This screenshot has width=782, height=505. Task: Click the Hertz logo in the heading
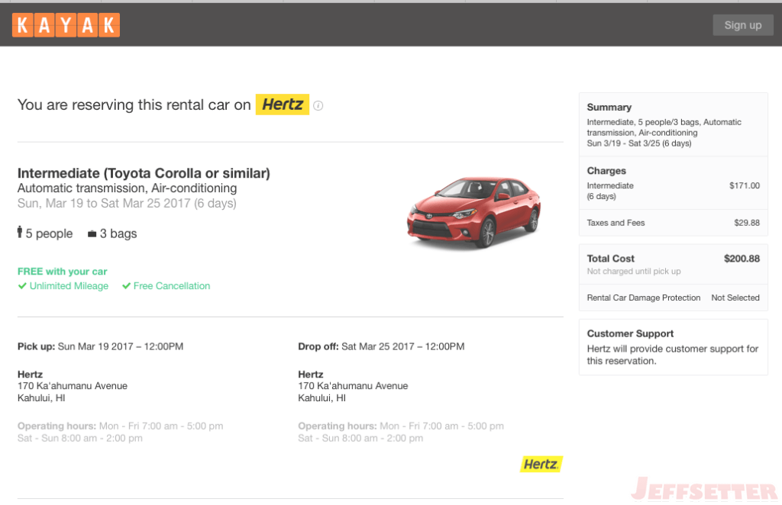pyautogui.click(x=283, y=105)
